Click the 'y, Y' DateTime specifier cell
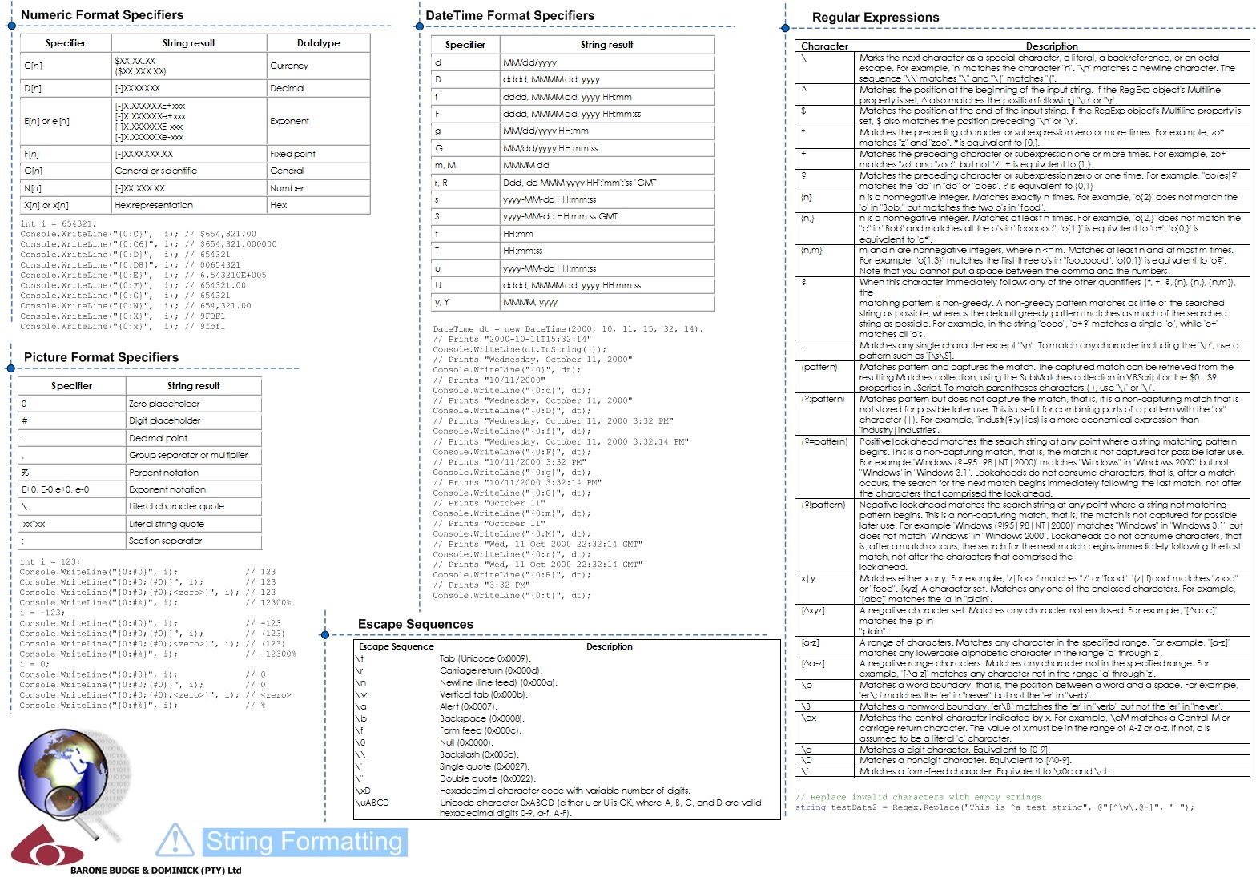The image size is (1256, 877). pyautogui.click(x=465, y=302)
